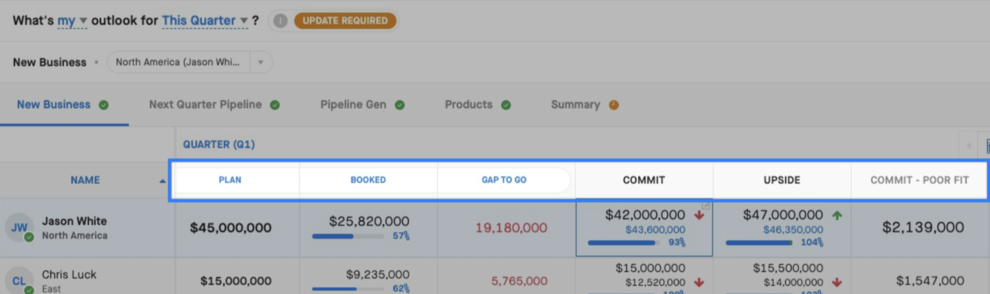Viewport: 990px width, 294px height.
Task: Click the GAP TO GO column header
Action: pos(504,180)
